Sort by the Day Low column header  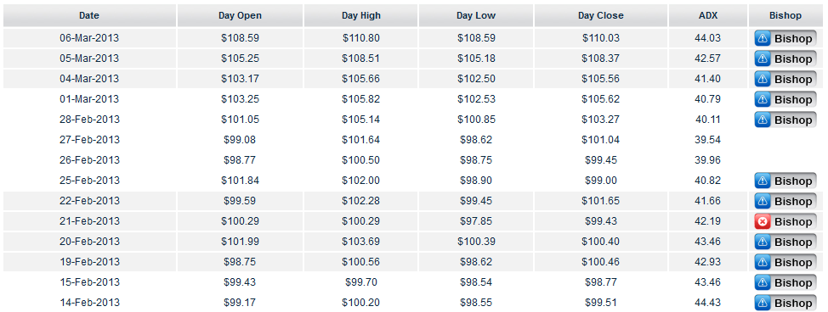click(476, 16)
